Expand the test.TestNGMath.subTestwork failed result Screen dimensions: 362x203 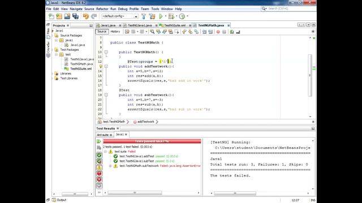coord(110,166)
